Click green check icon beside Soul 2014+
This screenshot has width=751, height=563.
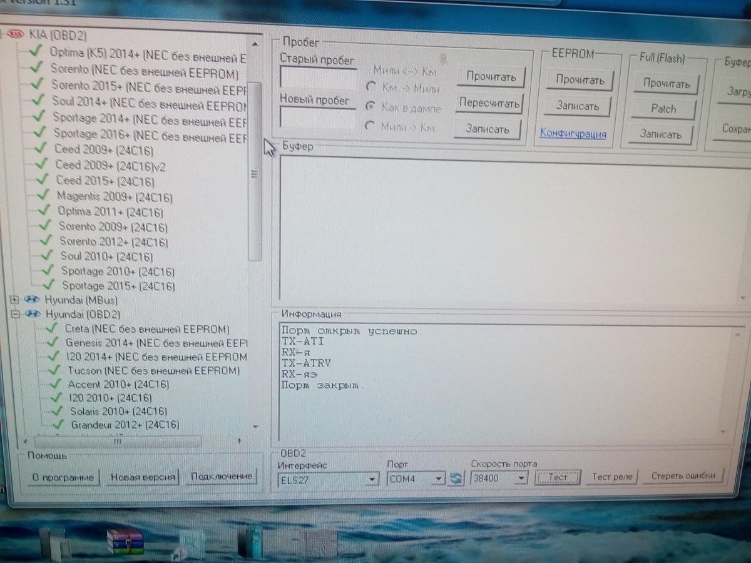(39, 100)
